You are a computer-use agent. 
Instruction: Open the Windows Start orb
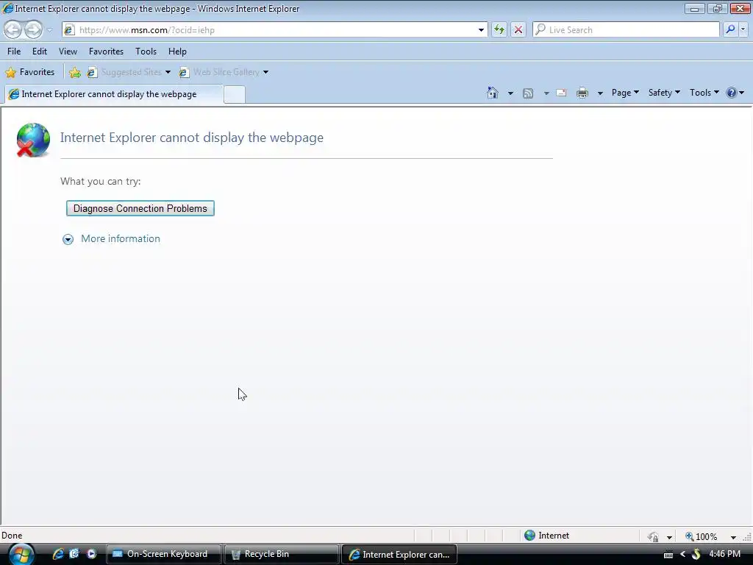21,554
